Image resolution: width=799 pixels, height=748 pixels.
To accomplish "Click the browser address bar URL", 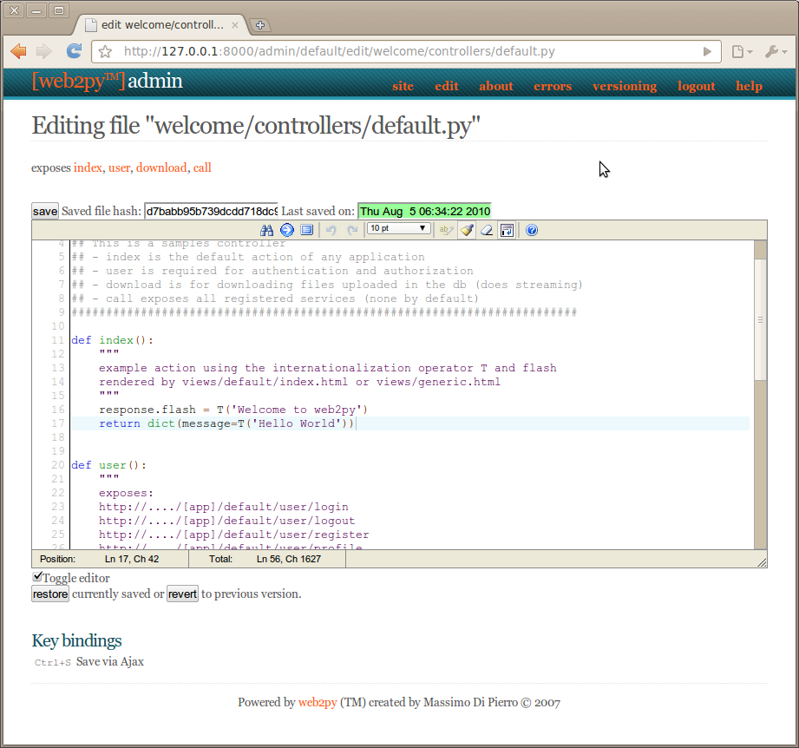I will pyautogui.click(x=339, y=51).
